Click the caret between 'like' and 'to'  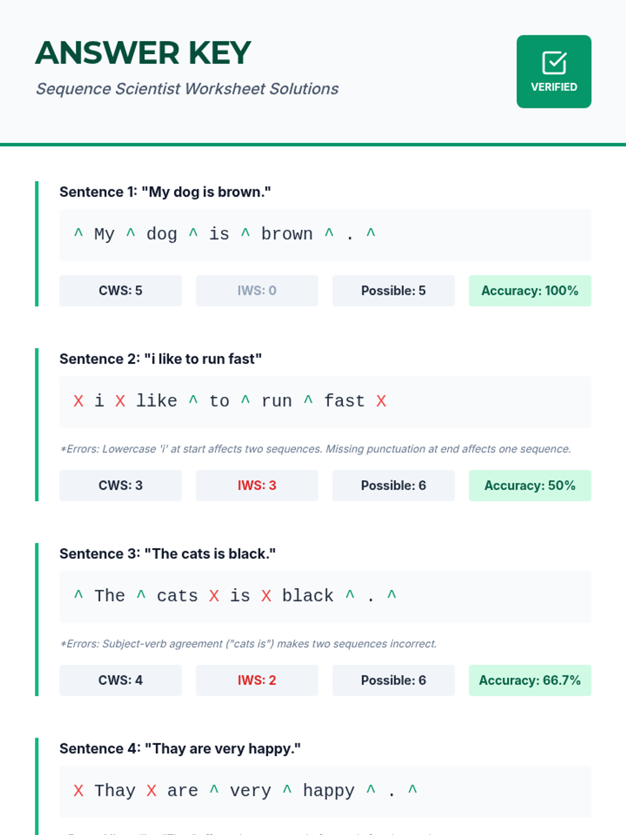pos(193,400)
